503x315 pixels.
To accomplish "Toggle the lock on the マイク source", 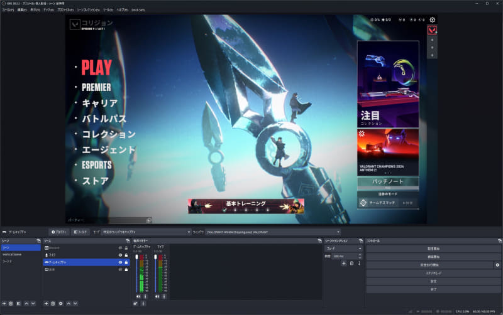I will [x=126, y=255].
